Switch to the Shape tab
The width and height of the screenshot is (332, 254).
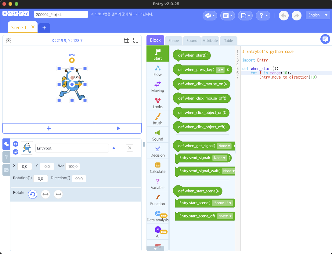173,41
